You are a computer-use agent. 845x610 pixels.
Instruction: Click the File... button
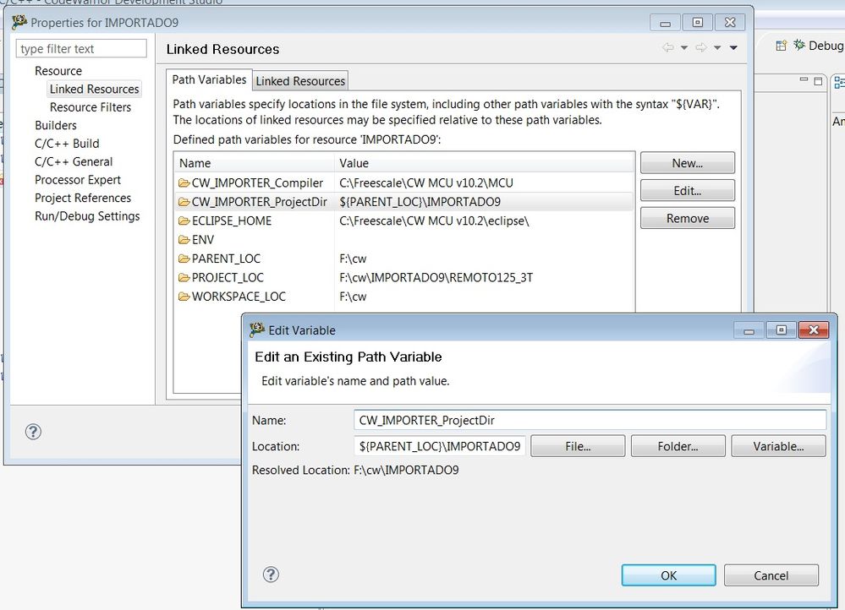578,446
